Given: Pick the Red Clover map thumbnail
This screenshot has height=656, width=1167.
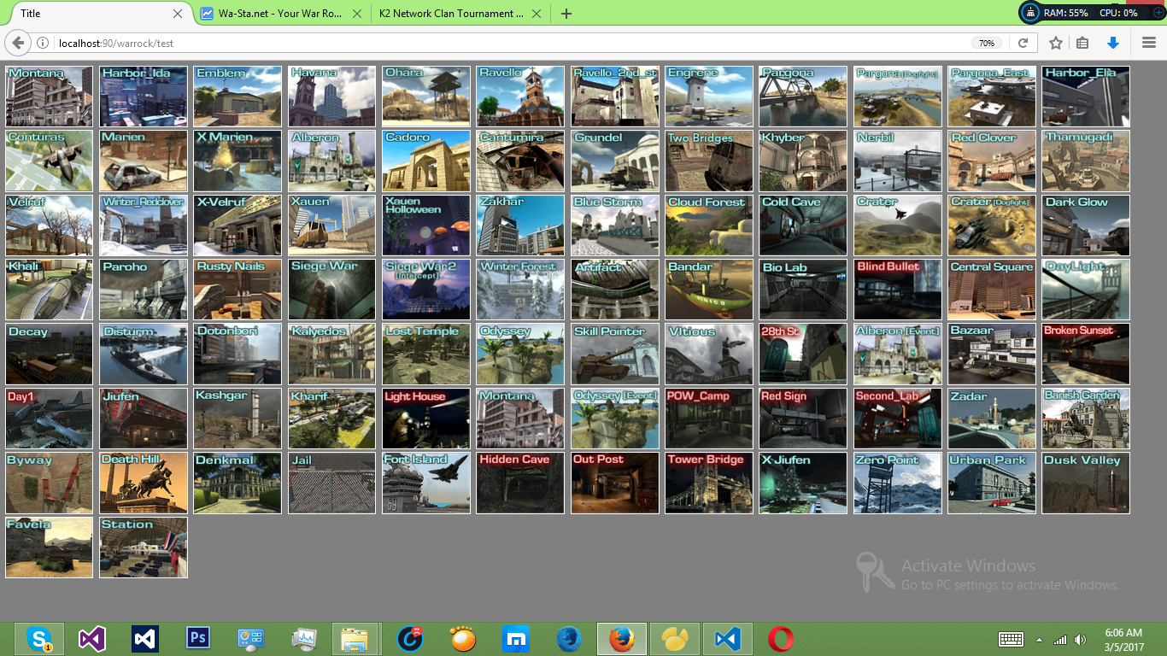Looking at the screenshot, I should point(992,161).
